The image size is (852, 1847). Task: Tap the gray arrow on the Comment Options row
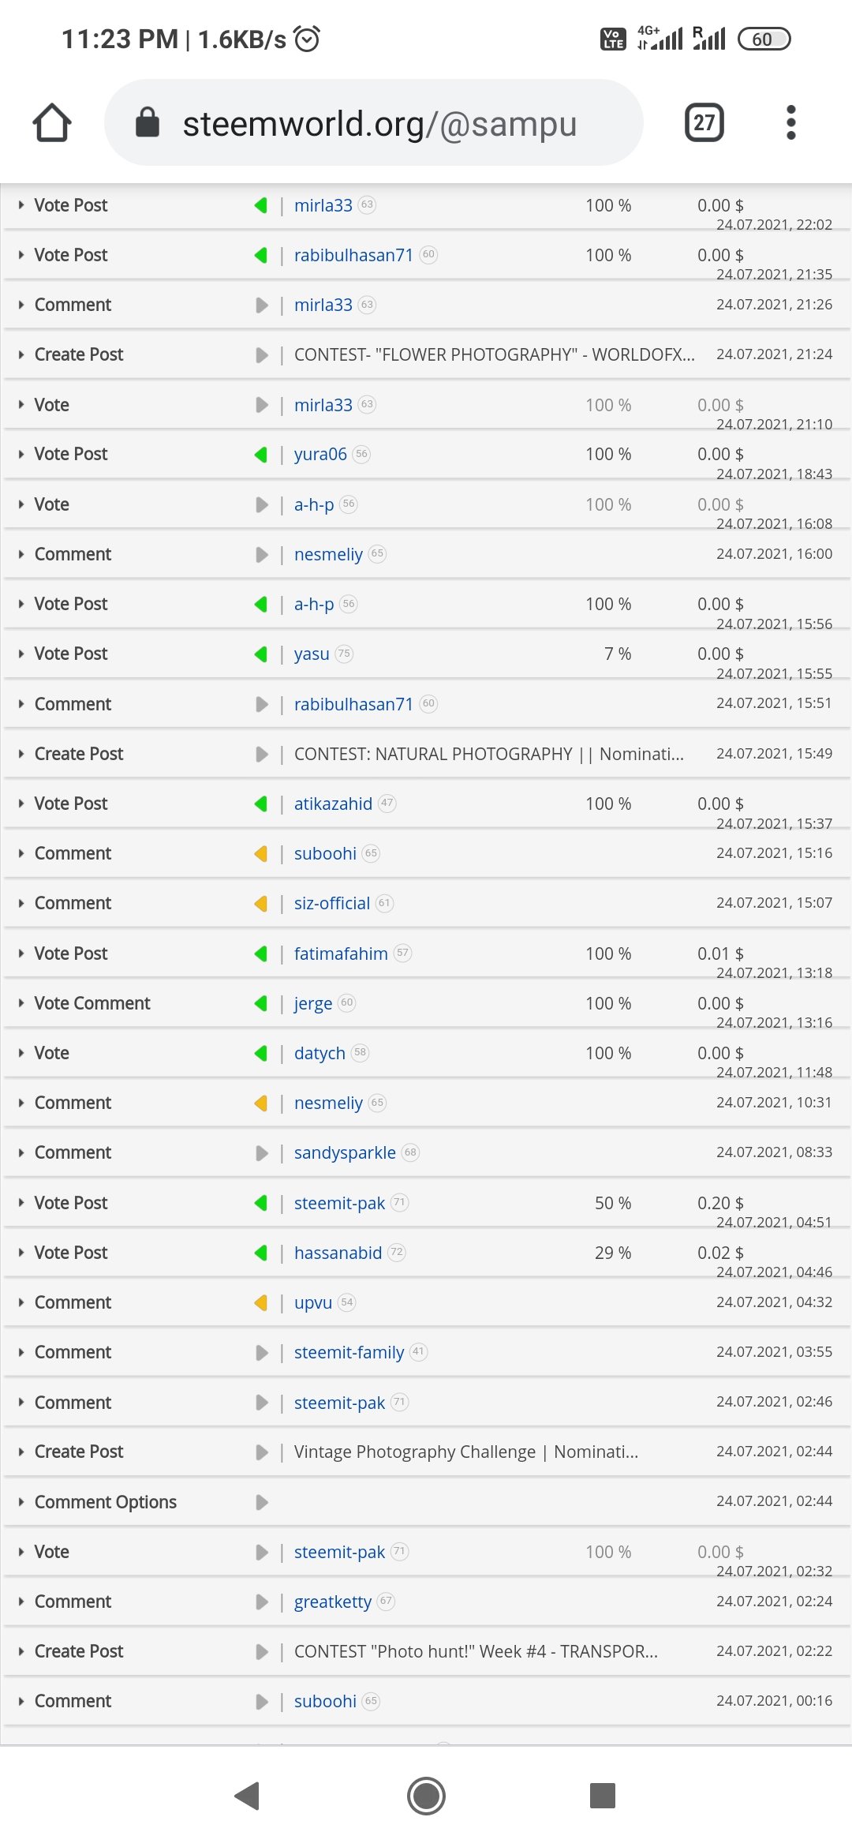pos(262,1502)
